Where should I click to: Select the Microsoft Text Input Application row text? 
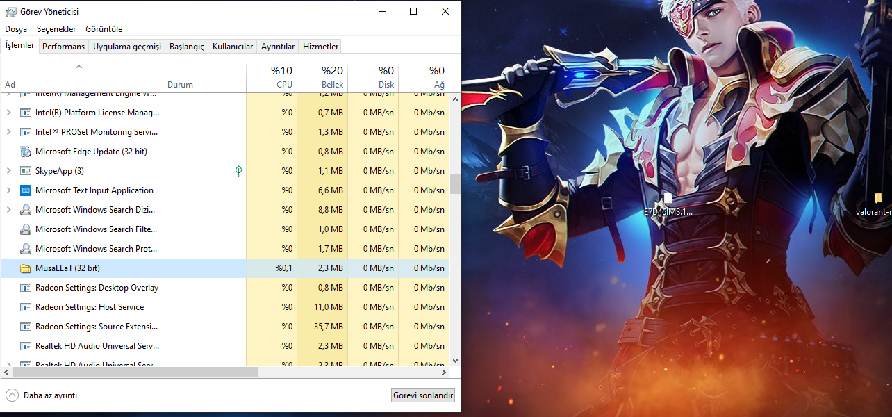(94, 190)
